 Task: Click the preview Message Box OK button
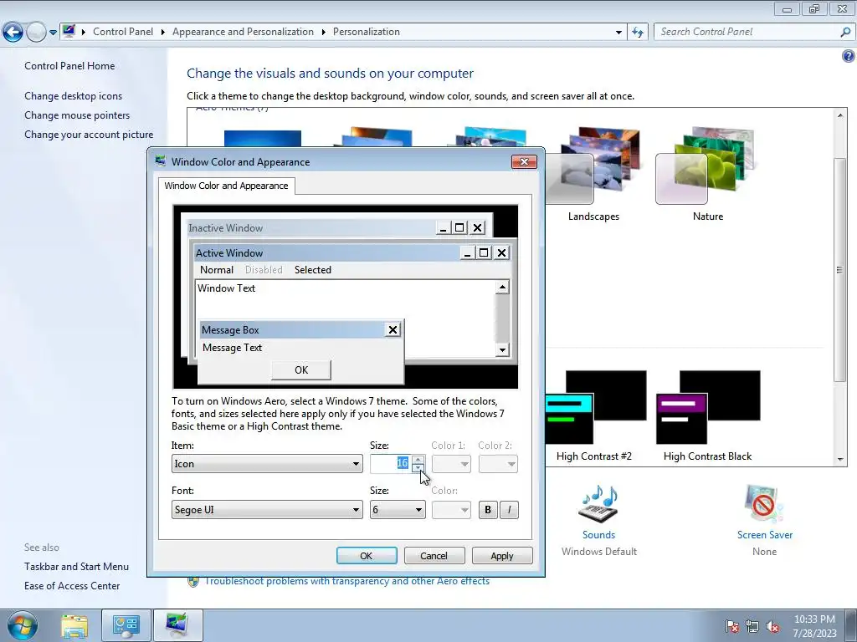click(x=301, y=370)
